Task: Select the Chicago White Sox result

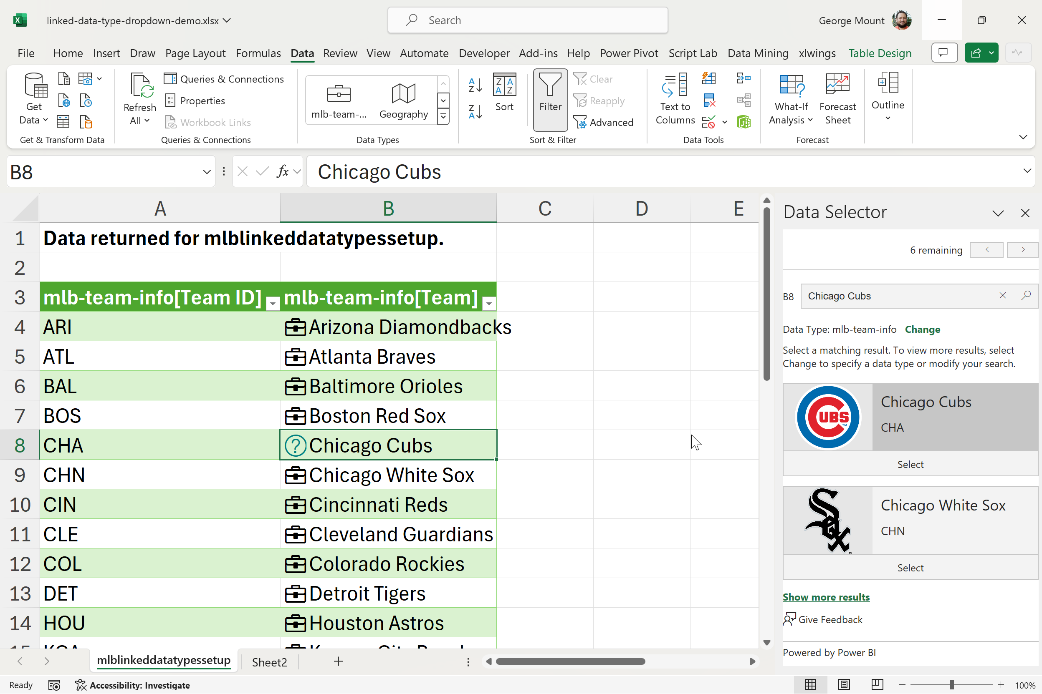Action: [910, 568]
